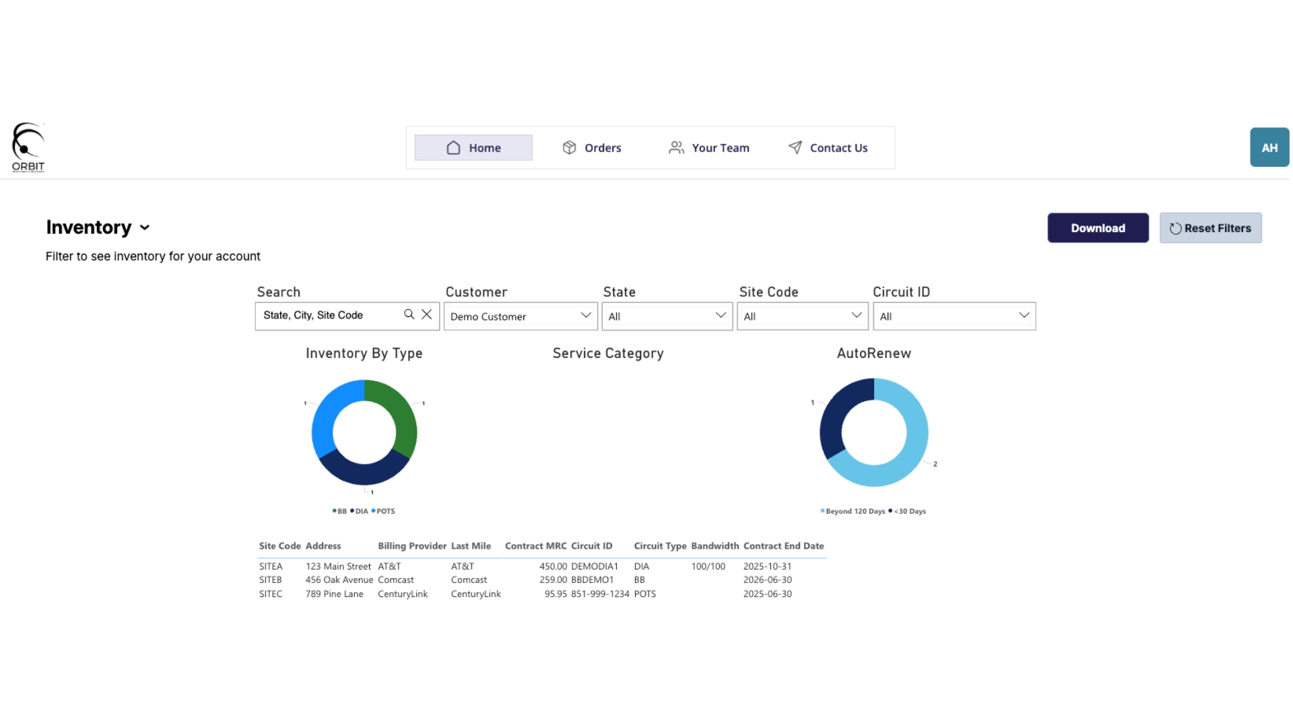Expand the Inventory title chevron
This screenshot has width=1293, height=727.
coord(145,228)
